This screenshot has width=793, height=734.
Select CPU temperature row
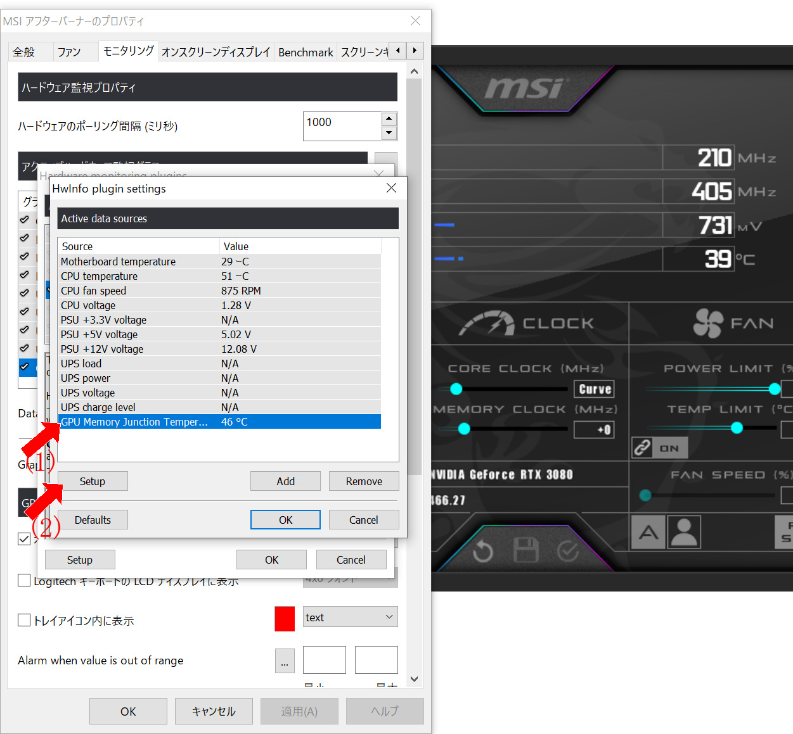pos(219,276)
